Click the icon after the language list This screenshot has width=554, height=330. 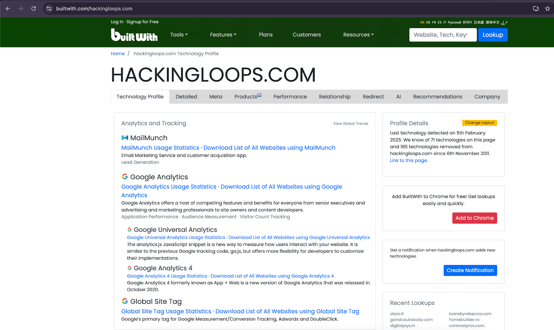(504, 22)
